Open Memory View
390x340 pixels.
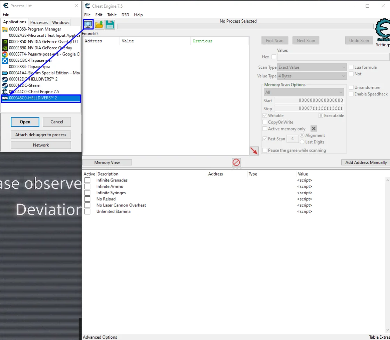click(107, 162)
